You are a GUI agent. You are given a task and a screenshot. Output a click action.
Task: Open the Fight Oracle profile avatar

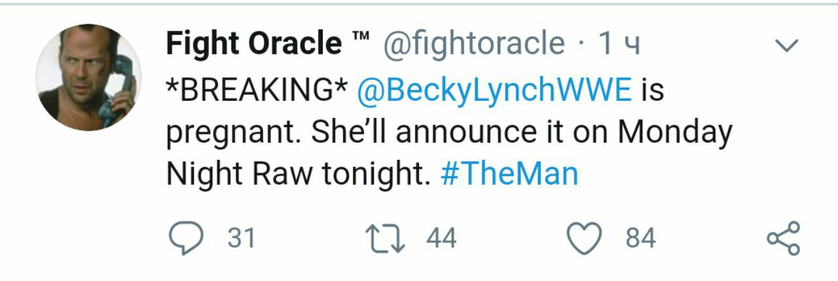point(88,77)
